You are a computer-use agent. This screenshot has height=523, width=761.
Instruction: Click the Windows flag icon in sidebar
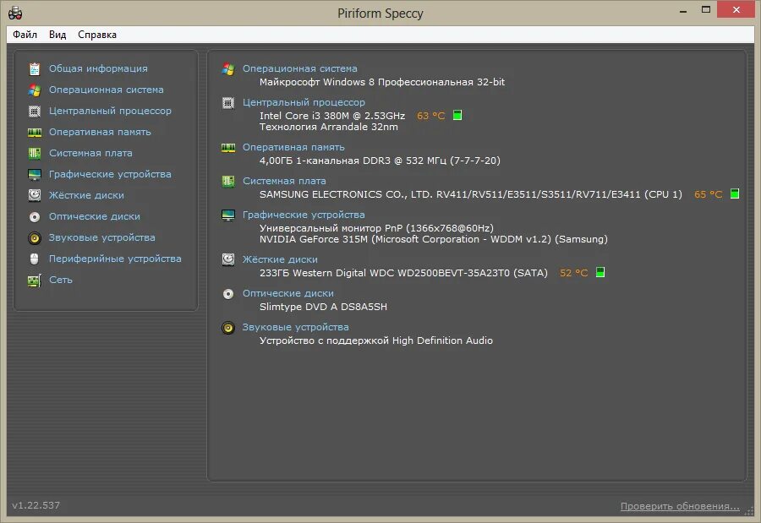pyautogui.click(x=35, y=90)
